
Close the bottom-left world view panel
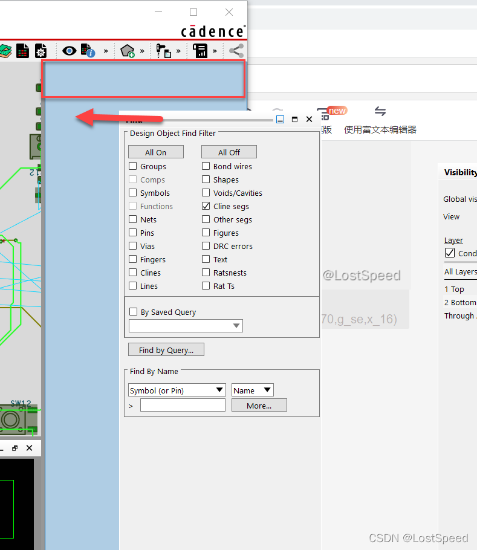pos(30,448)
